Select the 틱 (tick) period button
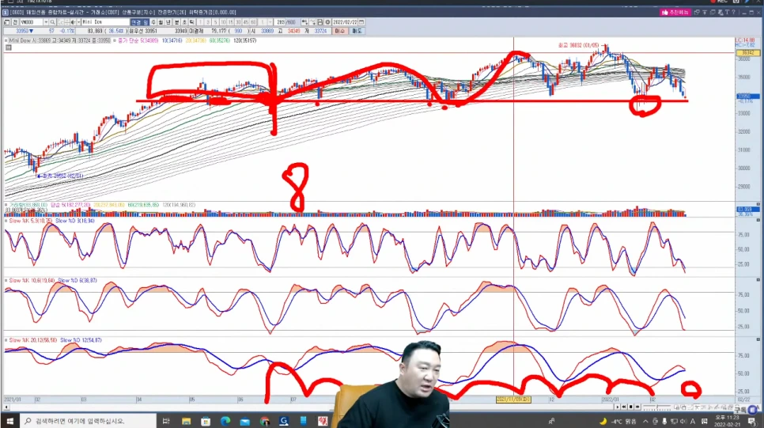Screen dimensions: 764x428 point(191,22)
